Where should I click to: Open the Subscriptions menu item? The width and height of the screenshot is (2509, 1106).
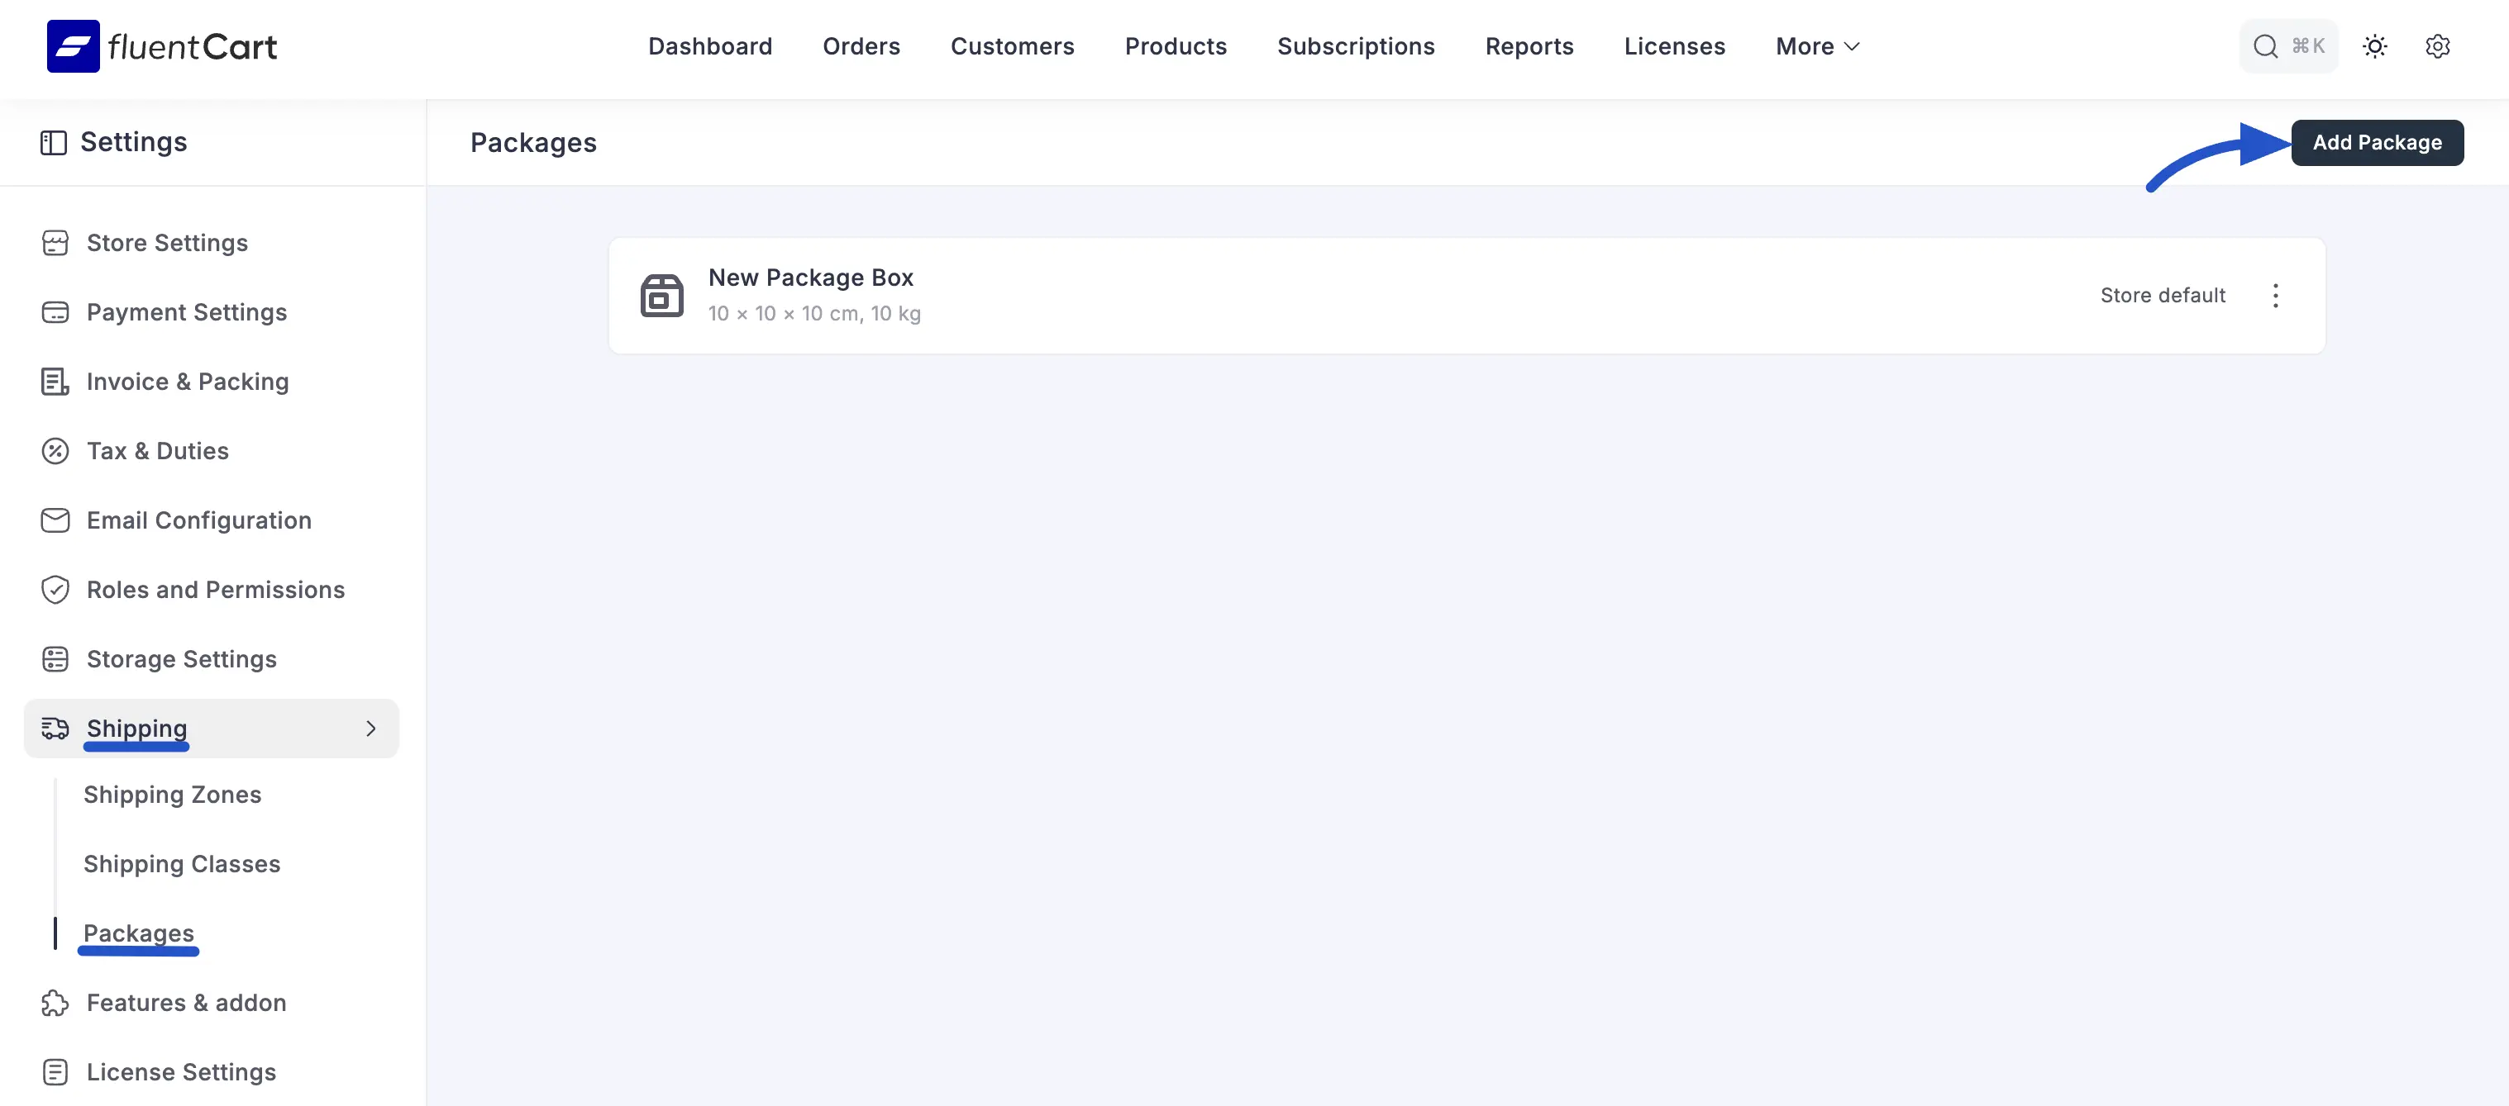(1356, 45)
